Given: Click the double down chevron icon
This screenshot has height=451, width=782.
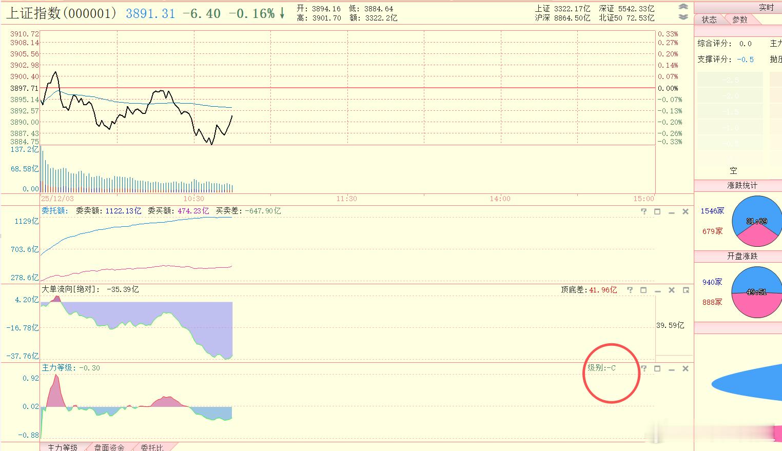Looking at the screenshot, I should (x=683, y=17).
